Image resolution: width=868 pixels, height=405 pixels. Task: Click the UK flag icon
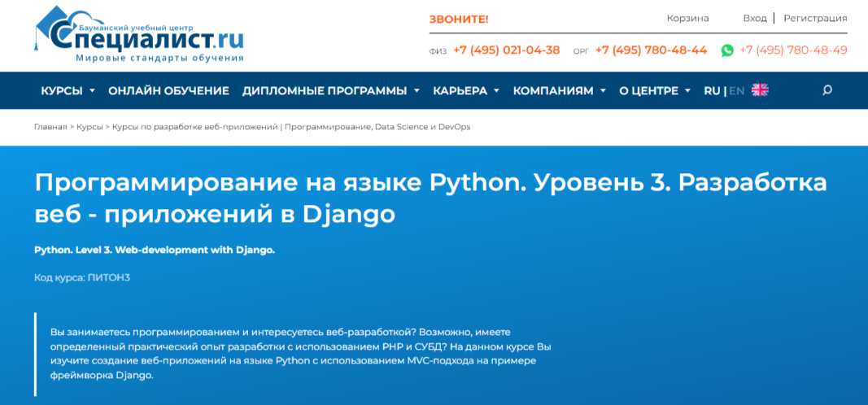760,90
